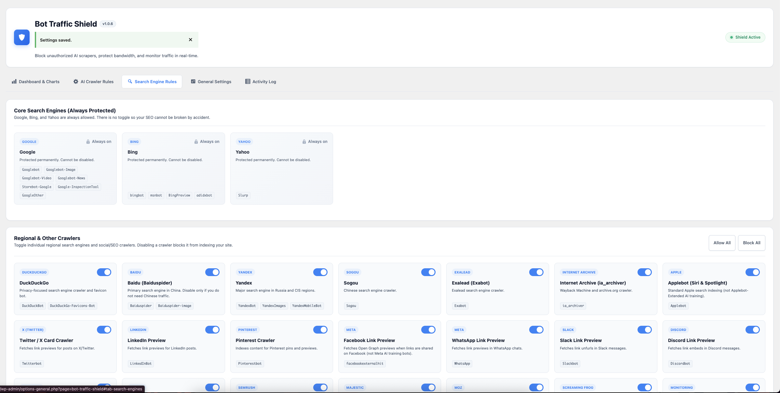This screenshot has height=393, width=780.
Task: Click the General Settings panel icon
Action: (x=193, y=82)
